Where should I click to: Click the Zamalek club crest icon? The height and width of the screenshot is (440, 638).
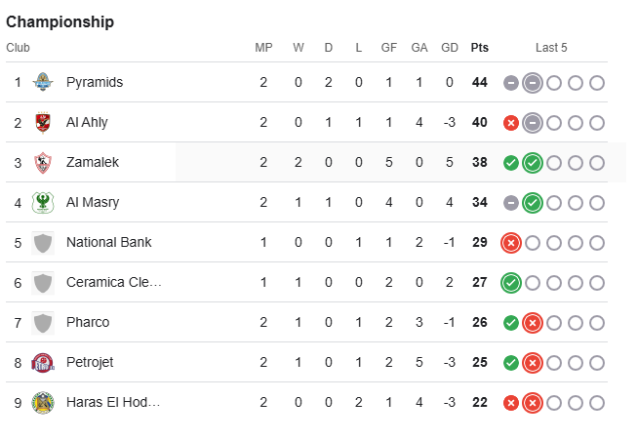[x=43, y=162]
